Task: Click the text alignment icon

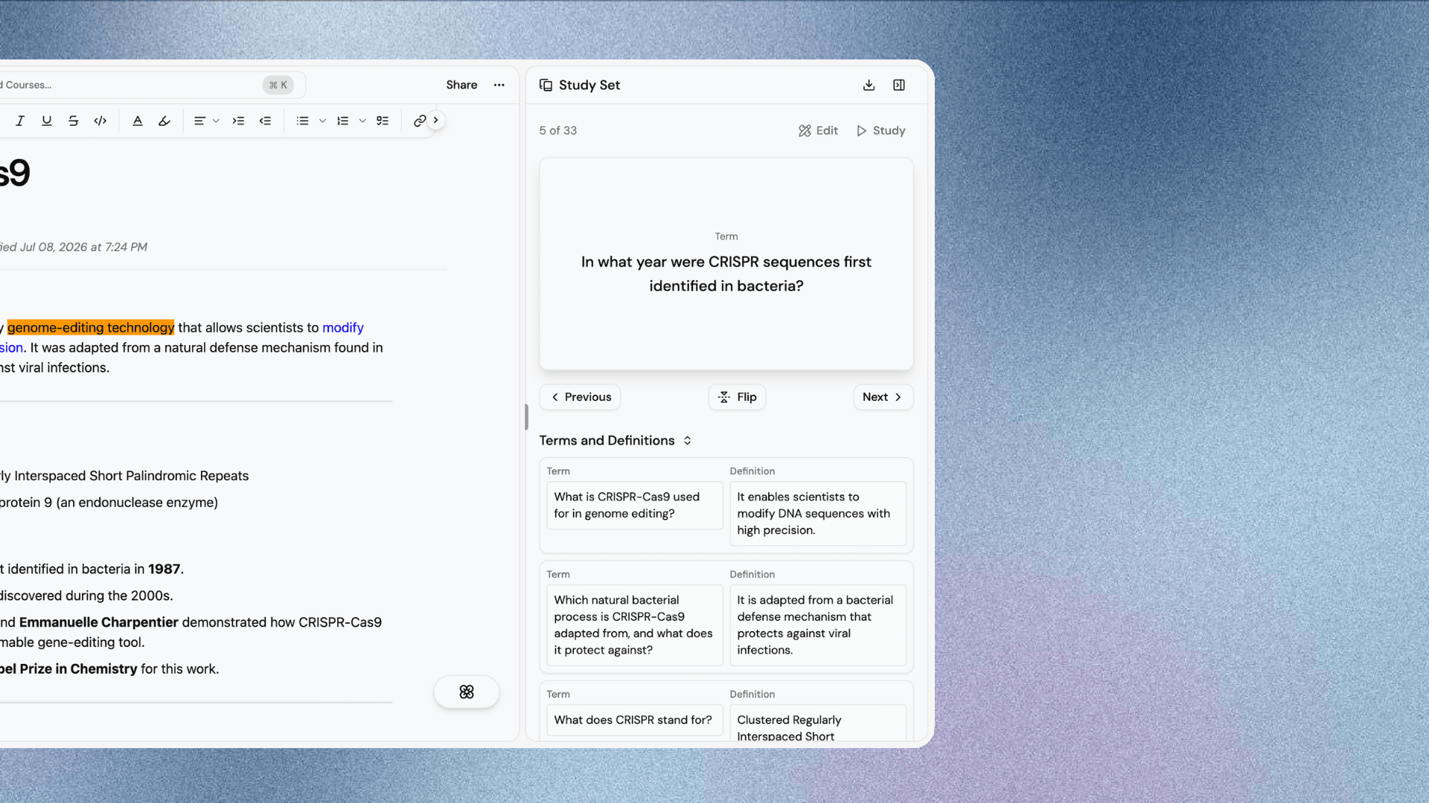Action: (199, 120)
